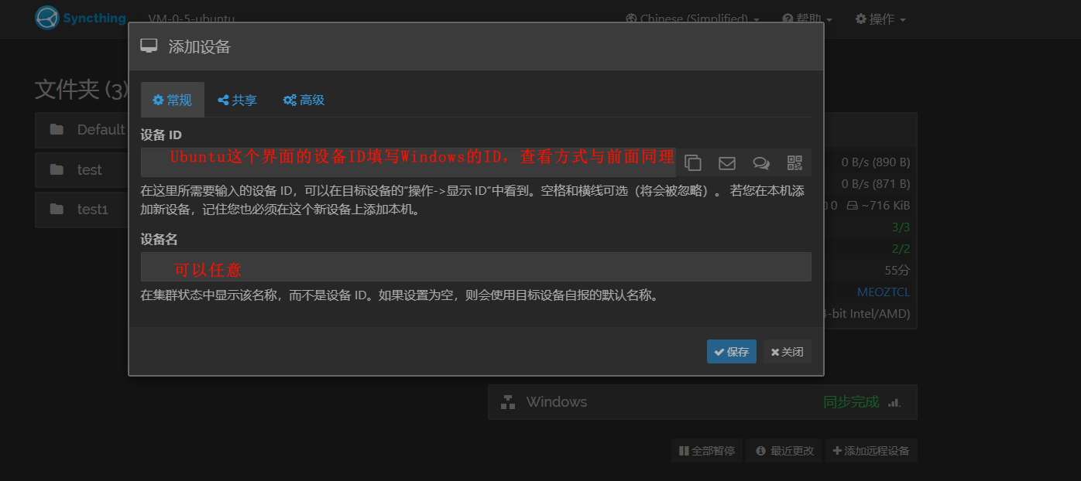Expand the test1 folder row
The image size is (1081, 481).
pyautogui.click(x=82, y=210)
